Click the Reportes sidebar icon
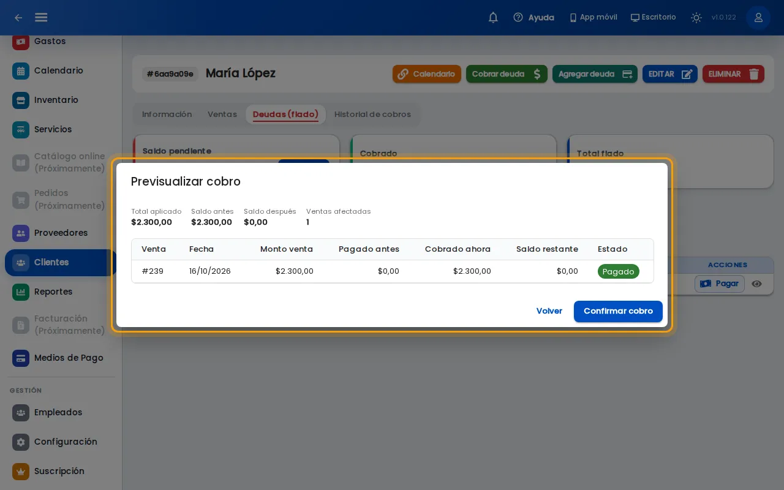This screenshot has height=490, width=784. point(21,292)
